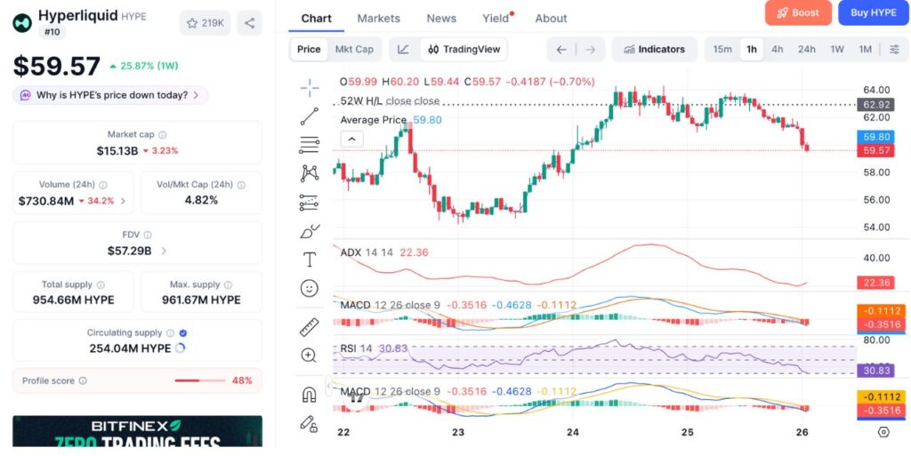The width and height of the screenshot is (911, 456).
Task: Expand the FDV details chevron
Action: pos(164,252)
